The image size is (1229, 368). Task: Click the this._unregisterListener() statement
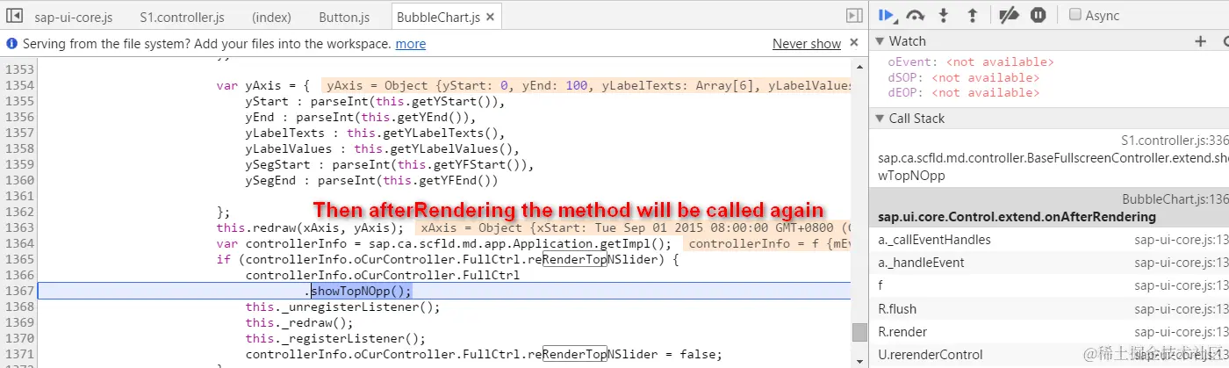pos(342,307)
